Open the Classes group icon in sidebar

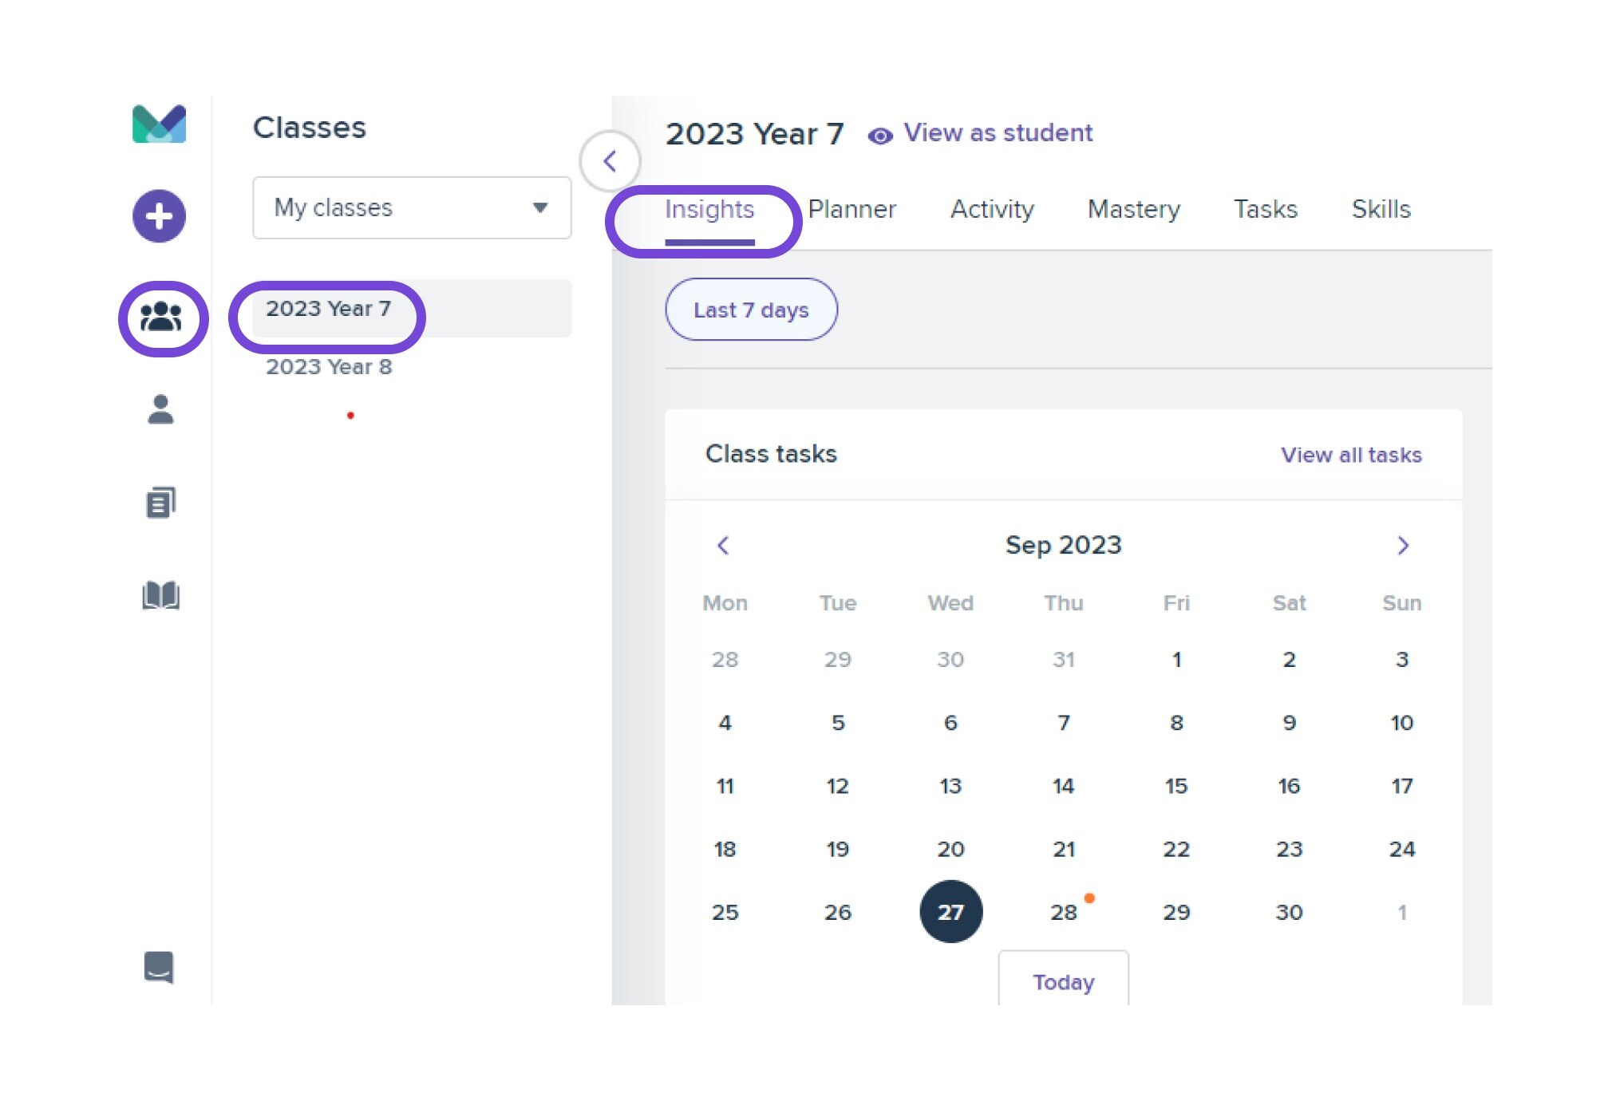[161, 318]
